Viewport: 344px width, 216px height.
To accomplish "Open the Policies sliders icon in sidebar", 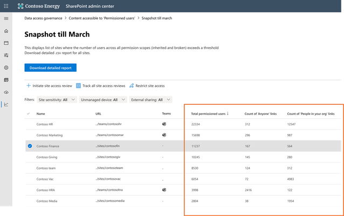I will click(6, 55).
